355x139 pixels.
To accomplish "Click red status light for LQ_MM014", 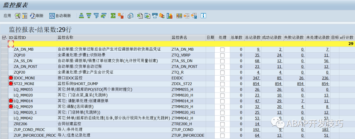I will pyautogui.click(x=11, y=101).
